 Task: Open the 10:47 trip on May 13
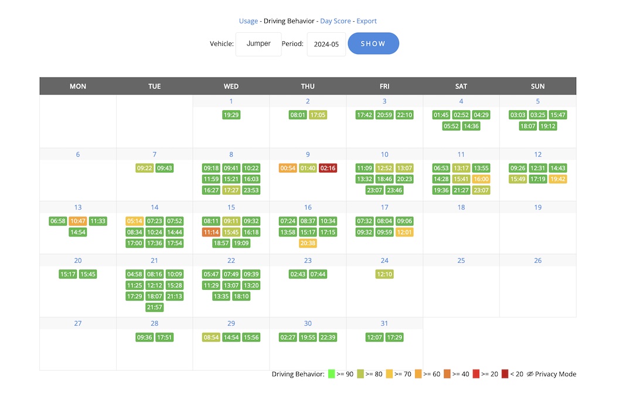tap(78, 221)
